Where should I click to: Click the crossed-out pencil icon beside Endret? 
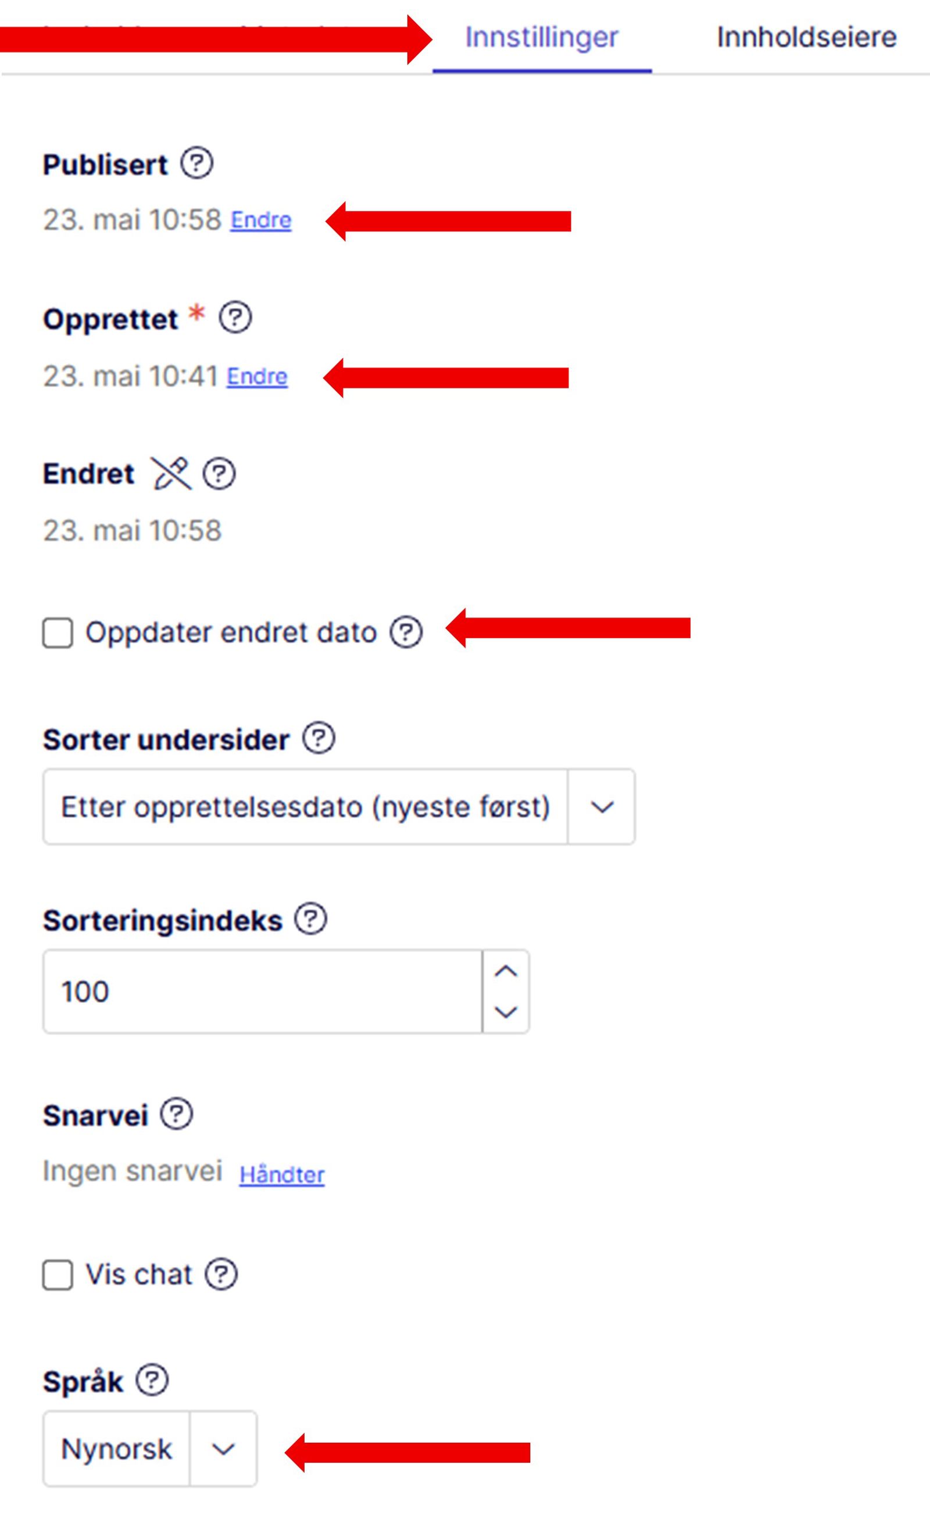coord(171,474)
